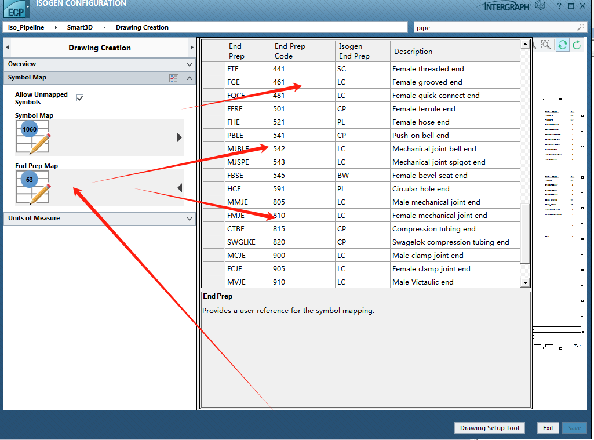Image resolution: width=594 pixels, height=440 pixels.
Task: Click the ECP logo menu icon
Action: pos(17,9)
